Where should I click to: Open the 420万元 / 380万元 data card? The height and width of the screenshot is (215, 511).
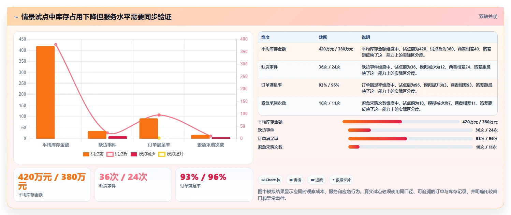click(x=52, y=185)
